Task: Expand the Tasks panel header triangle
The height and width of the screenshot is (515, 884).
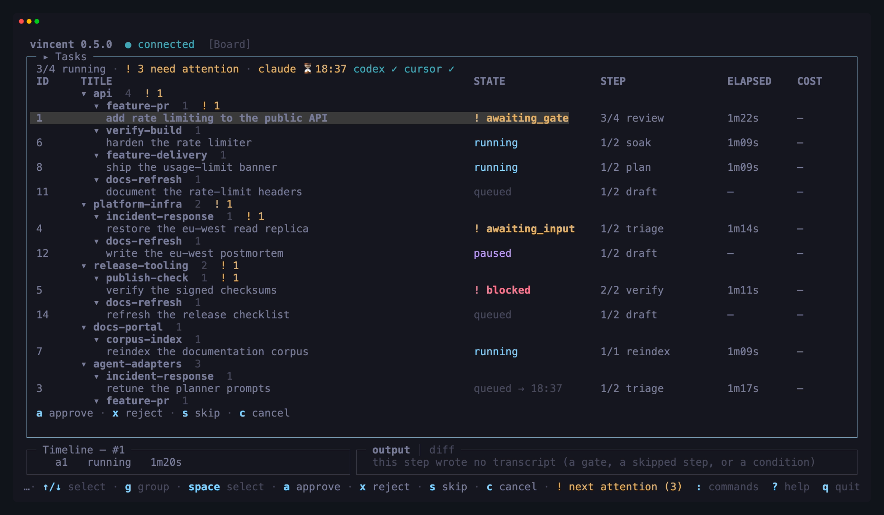Action: point(46,57)
